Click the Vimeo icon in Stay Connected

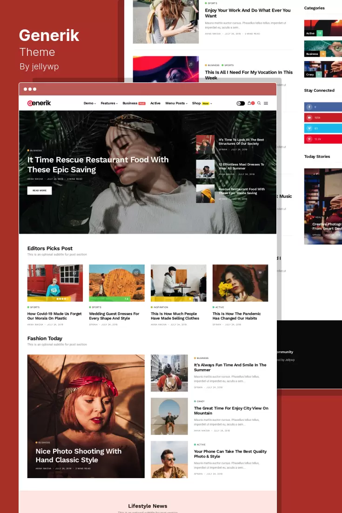(309, 128)
